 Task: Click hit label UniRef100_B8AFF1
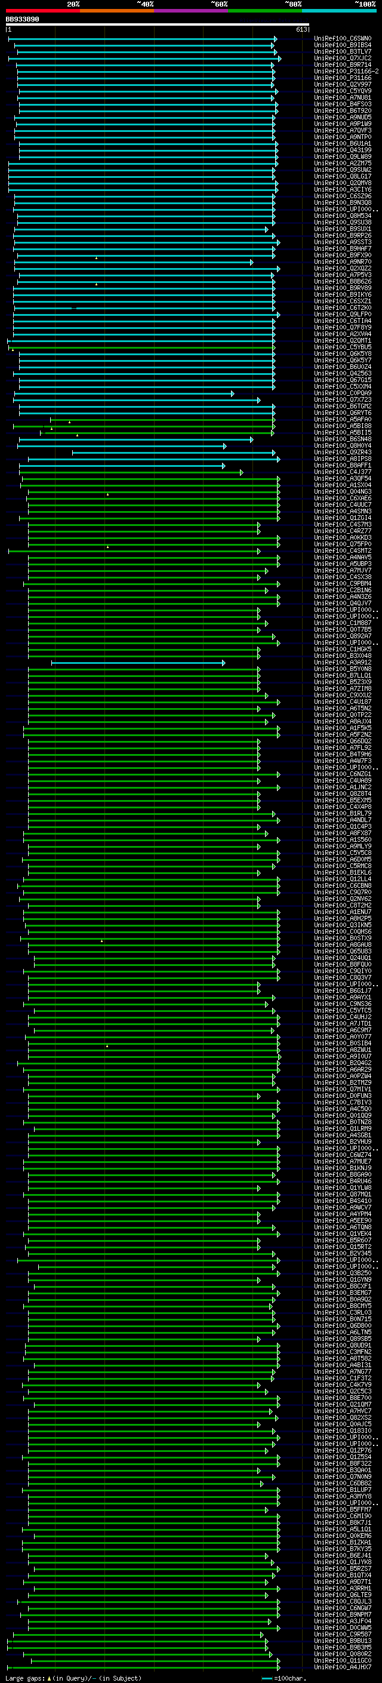pos(343,465)
